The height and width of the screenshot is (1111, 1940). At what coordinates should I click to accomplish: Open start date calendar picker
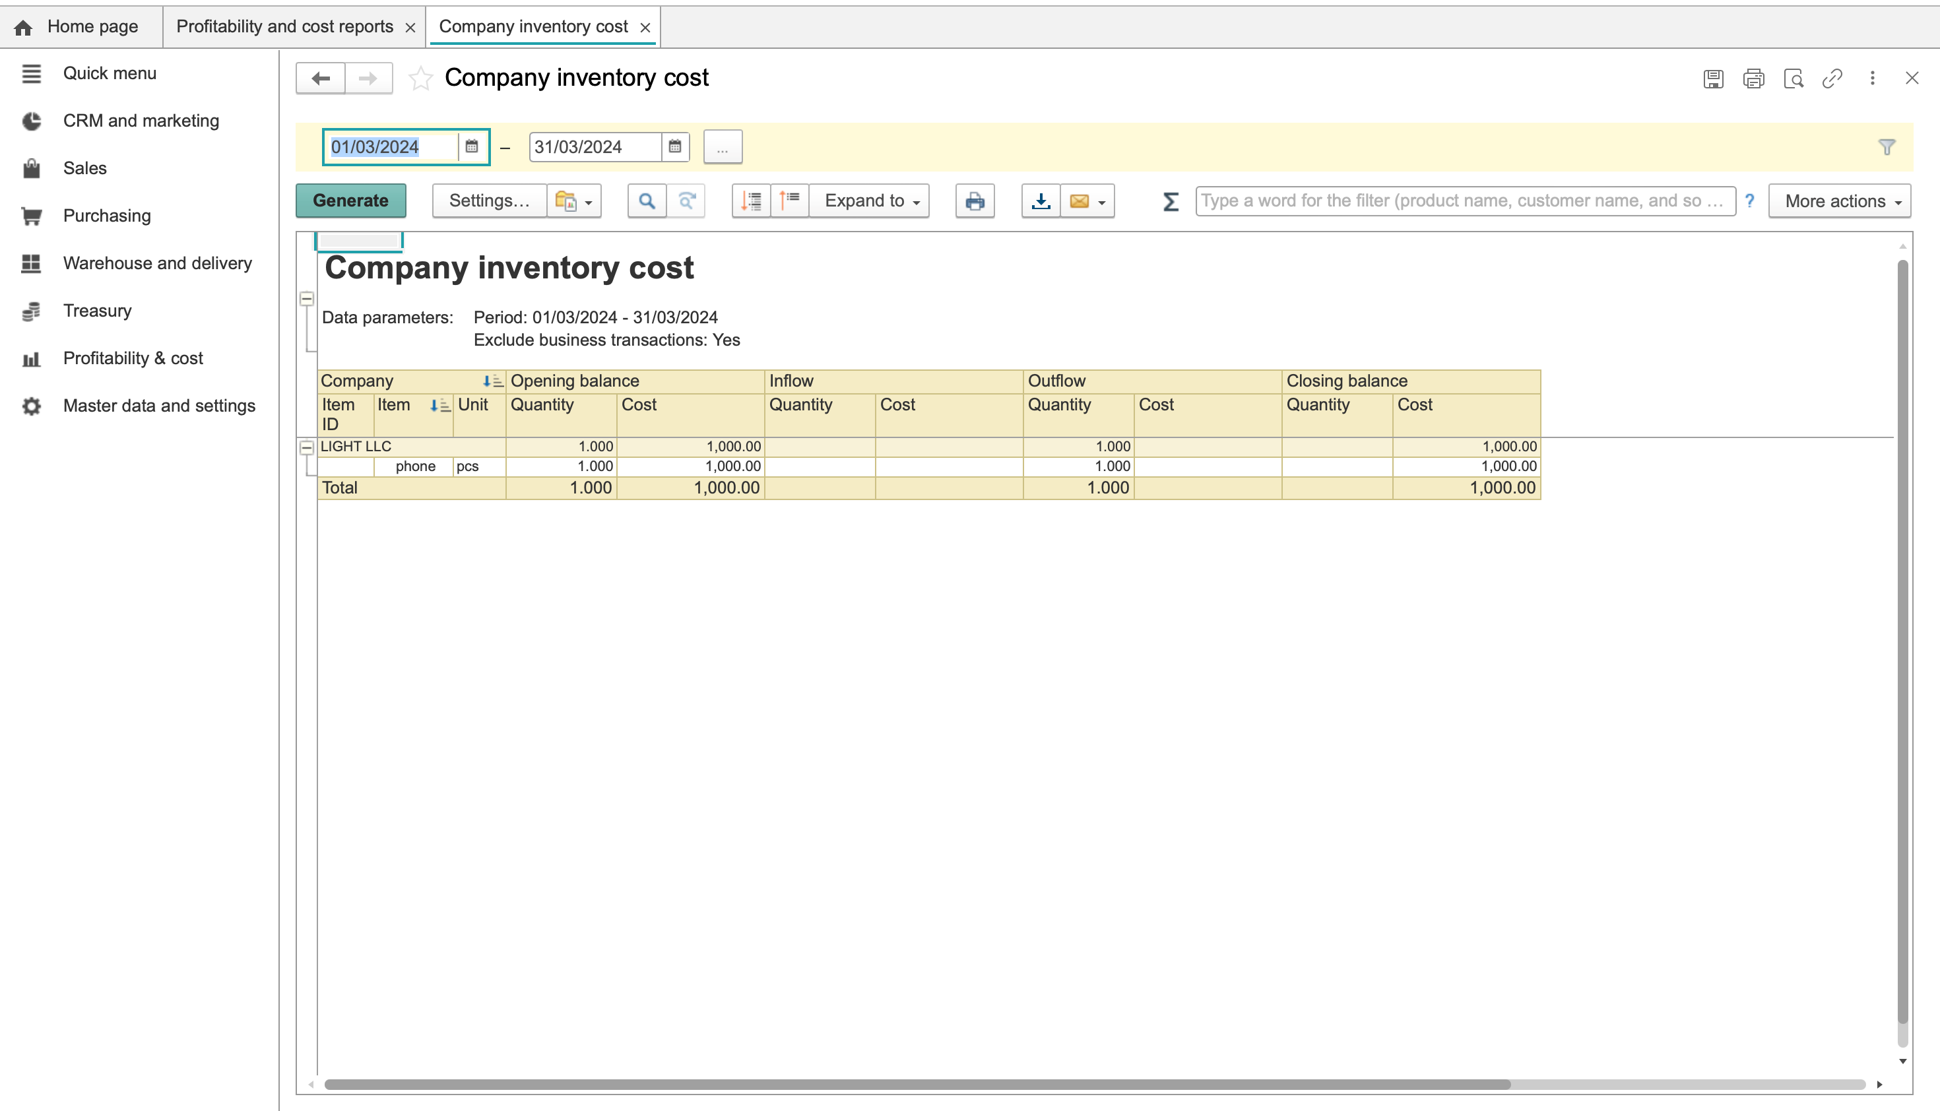472,146
